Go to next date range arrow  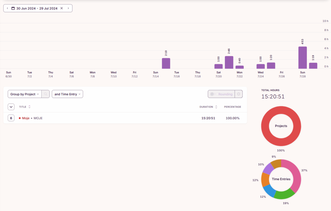pos(68,8)
